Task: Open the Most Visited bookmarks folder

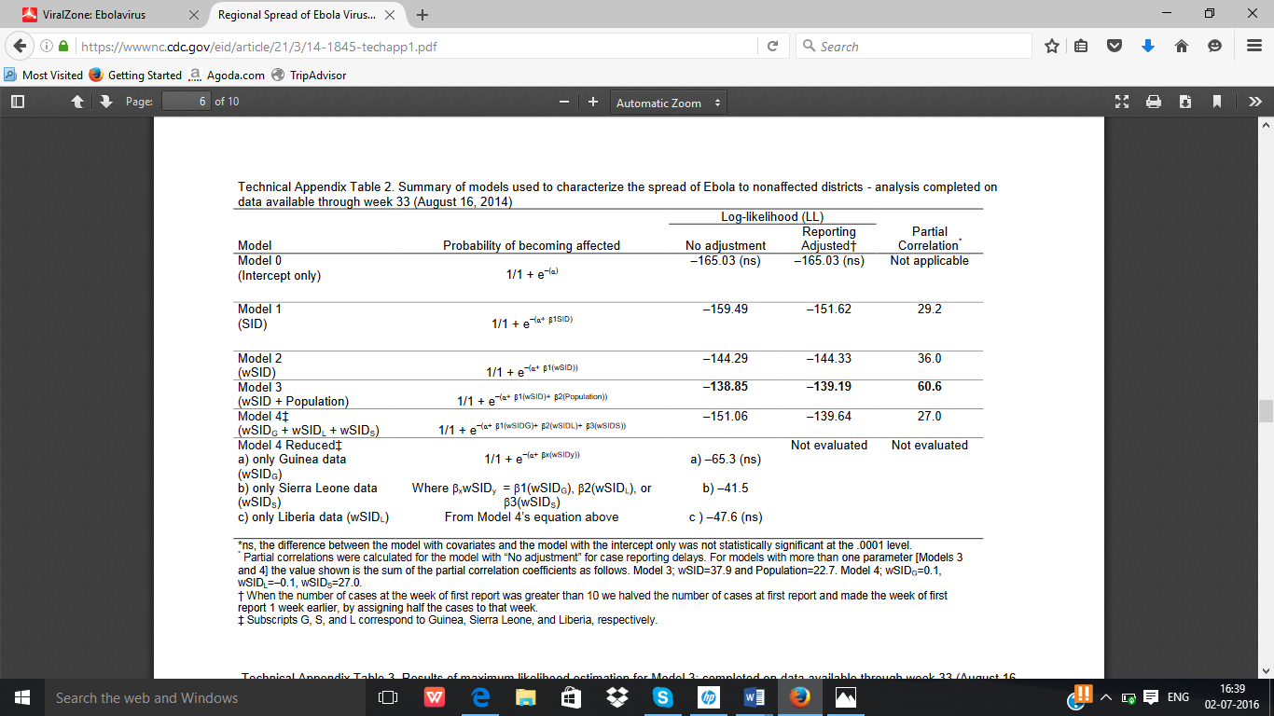Action: (x=44, y=75)
